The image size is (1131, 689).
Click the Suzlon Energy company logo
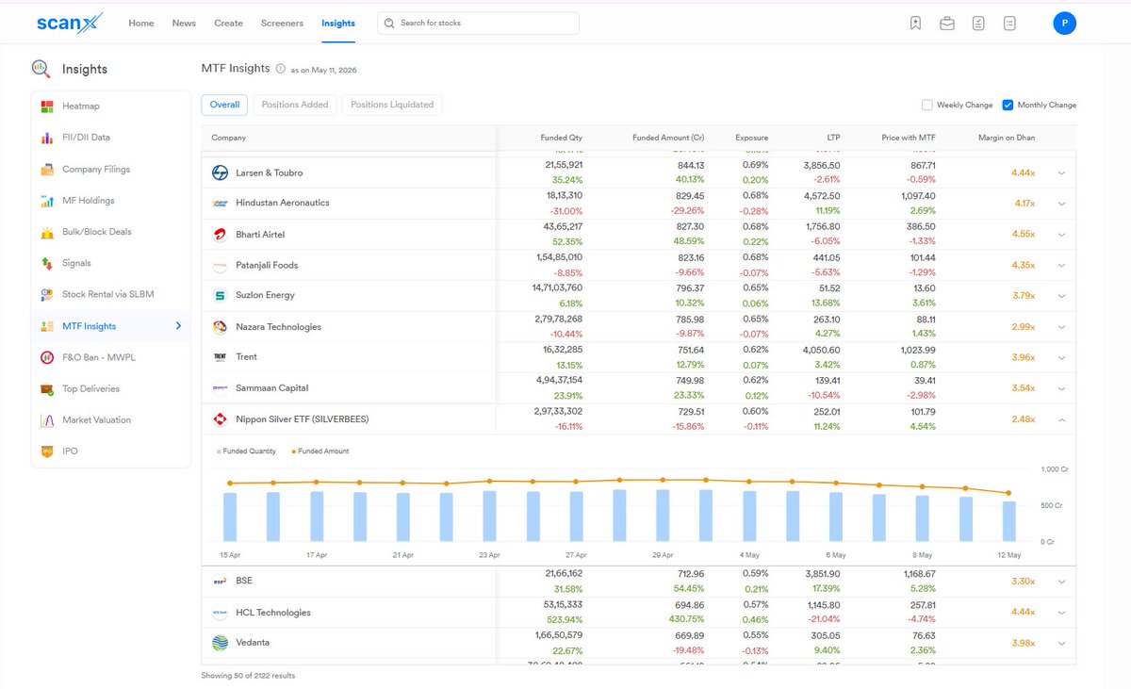pos(220,295)
